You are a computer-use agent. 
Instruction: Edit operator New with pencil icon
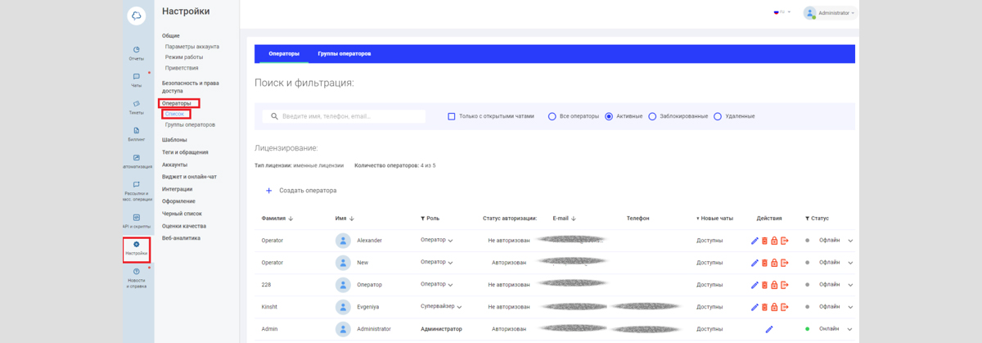click(x=755, y=263)
